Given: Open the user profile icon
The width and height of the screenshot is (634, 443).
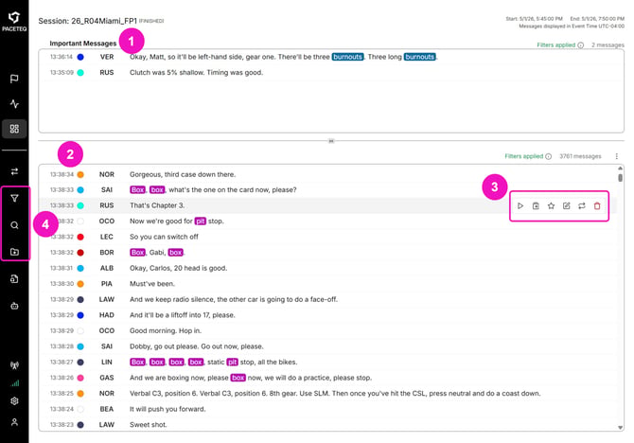Looking at the screenshot, I should 14,422.
